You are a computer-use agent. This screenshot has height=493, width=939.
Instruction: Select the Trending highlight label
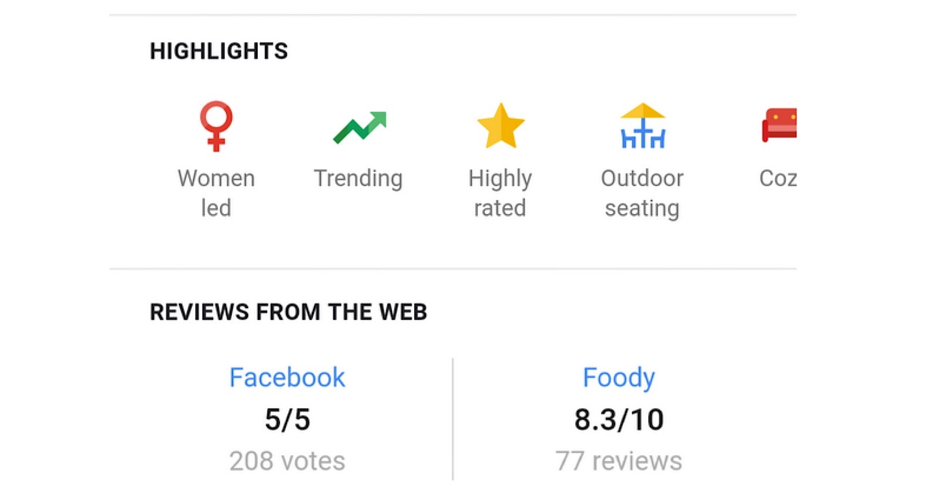click(358, 178)
